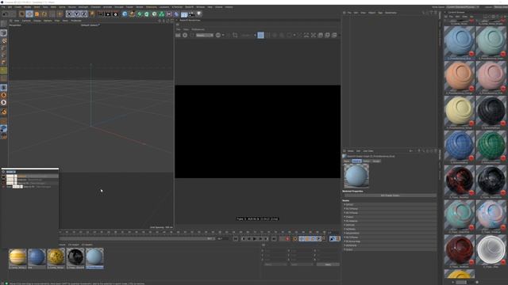Select the Live Selection tool
Viewport: 508px width, 285px height.
[x=21, y=14]
